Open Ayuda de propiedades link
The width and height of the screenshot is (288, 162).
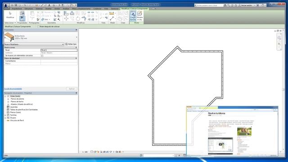point(13,89)
